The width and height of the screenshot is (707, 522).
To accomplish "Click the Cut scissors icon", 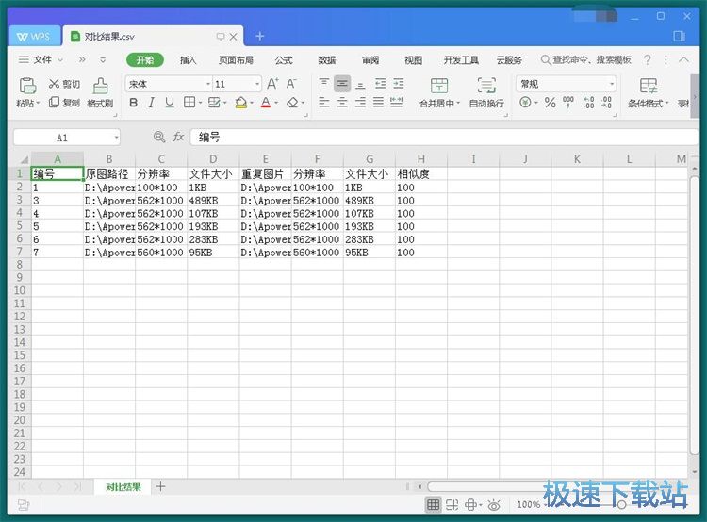I will coord(54,84).
